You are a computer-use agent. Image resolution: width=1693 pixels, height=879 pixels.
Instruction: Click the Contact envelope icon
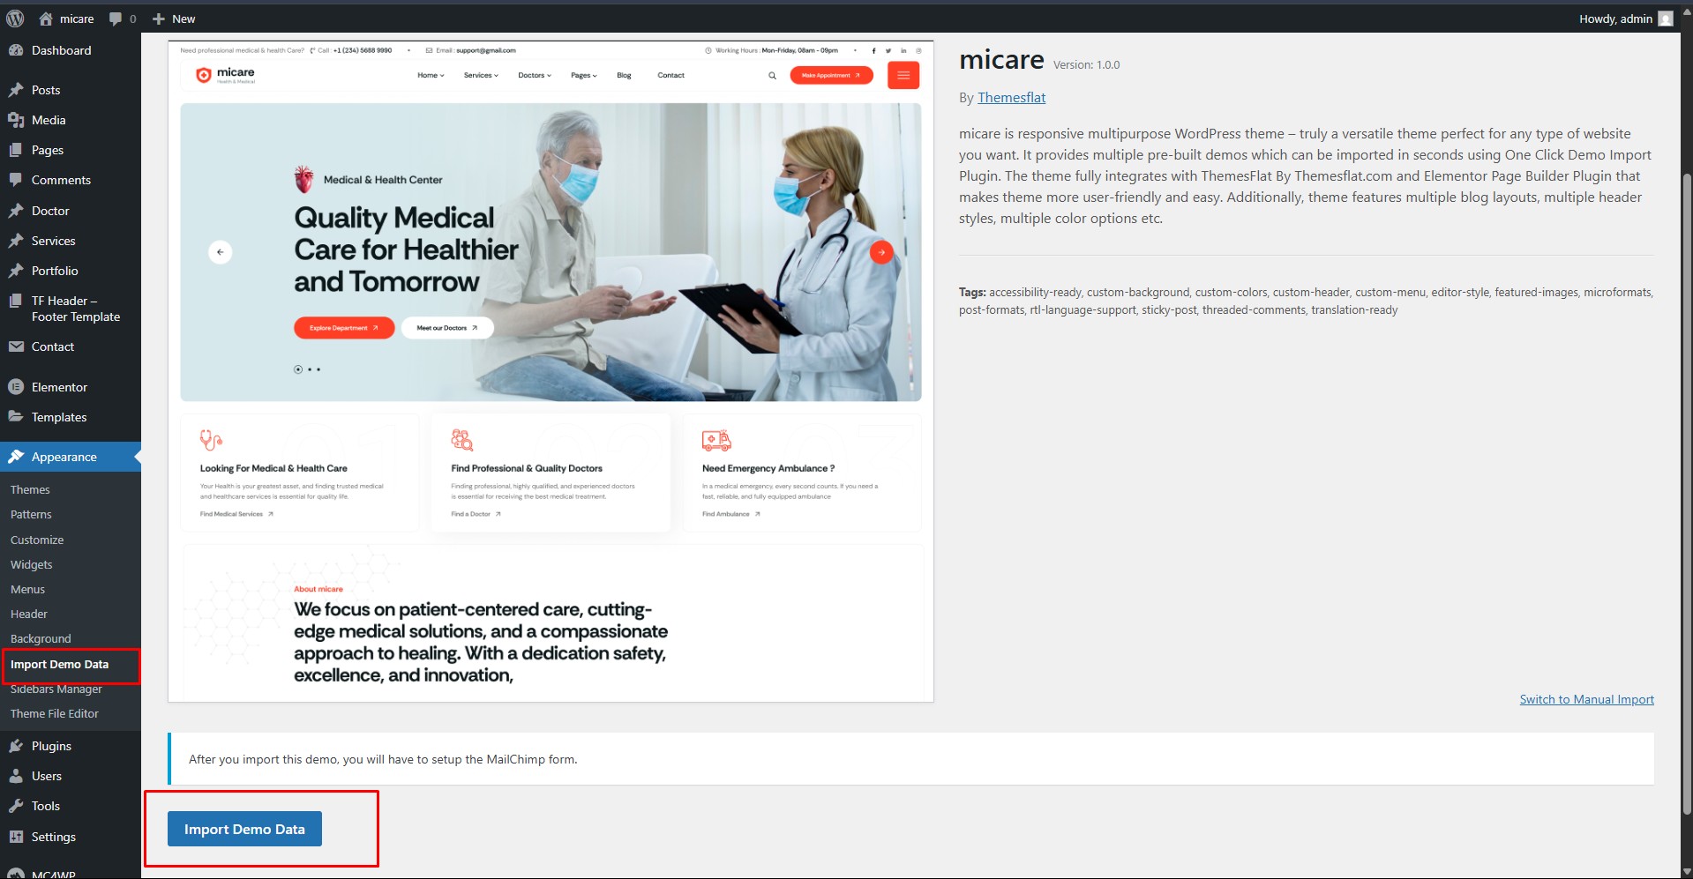pyautogui.click(x=16, y=346)
